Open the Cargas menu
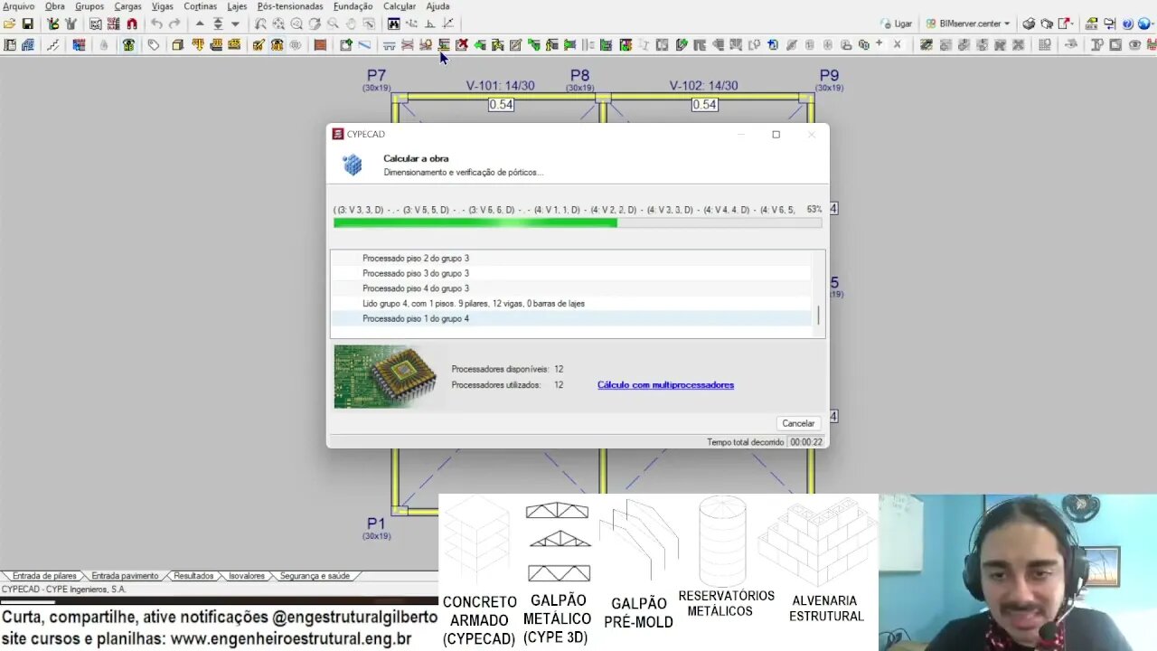This screenshot has height=651, width=1157. tap(127, 6)
